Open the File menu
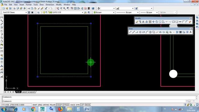Viewport: 199px width, 112px height. [6, 5]
